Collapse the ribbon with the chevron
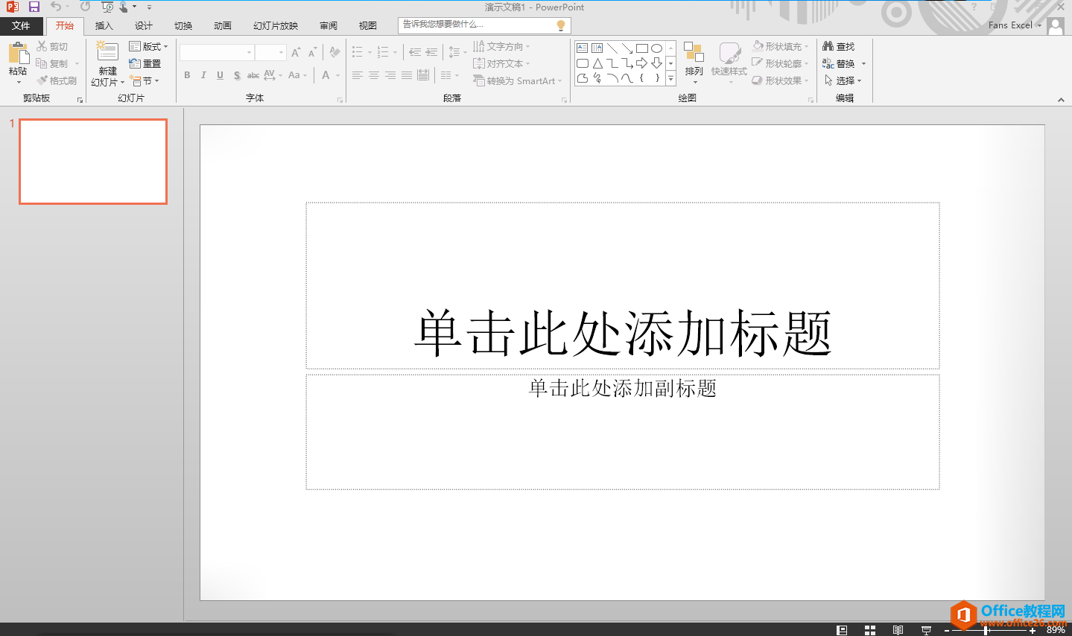1072x636 pixels. click(1061, 100)
